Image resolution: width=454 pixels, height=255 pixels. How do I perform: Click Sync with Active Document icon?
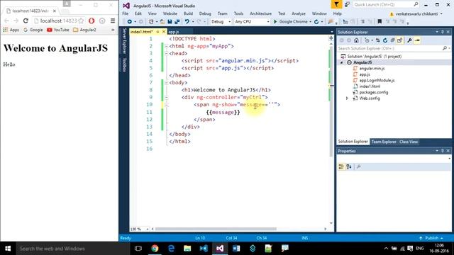378,40
